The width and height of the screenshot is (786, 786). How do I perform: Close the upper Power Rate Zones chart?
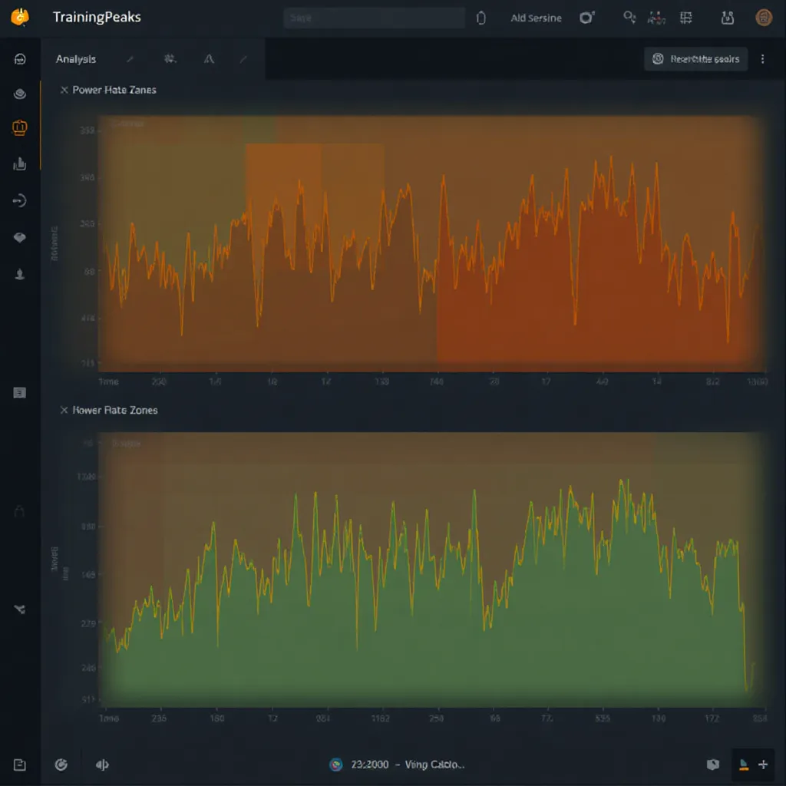point(64,90)
